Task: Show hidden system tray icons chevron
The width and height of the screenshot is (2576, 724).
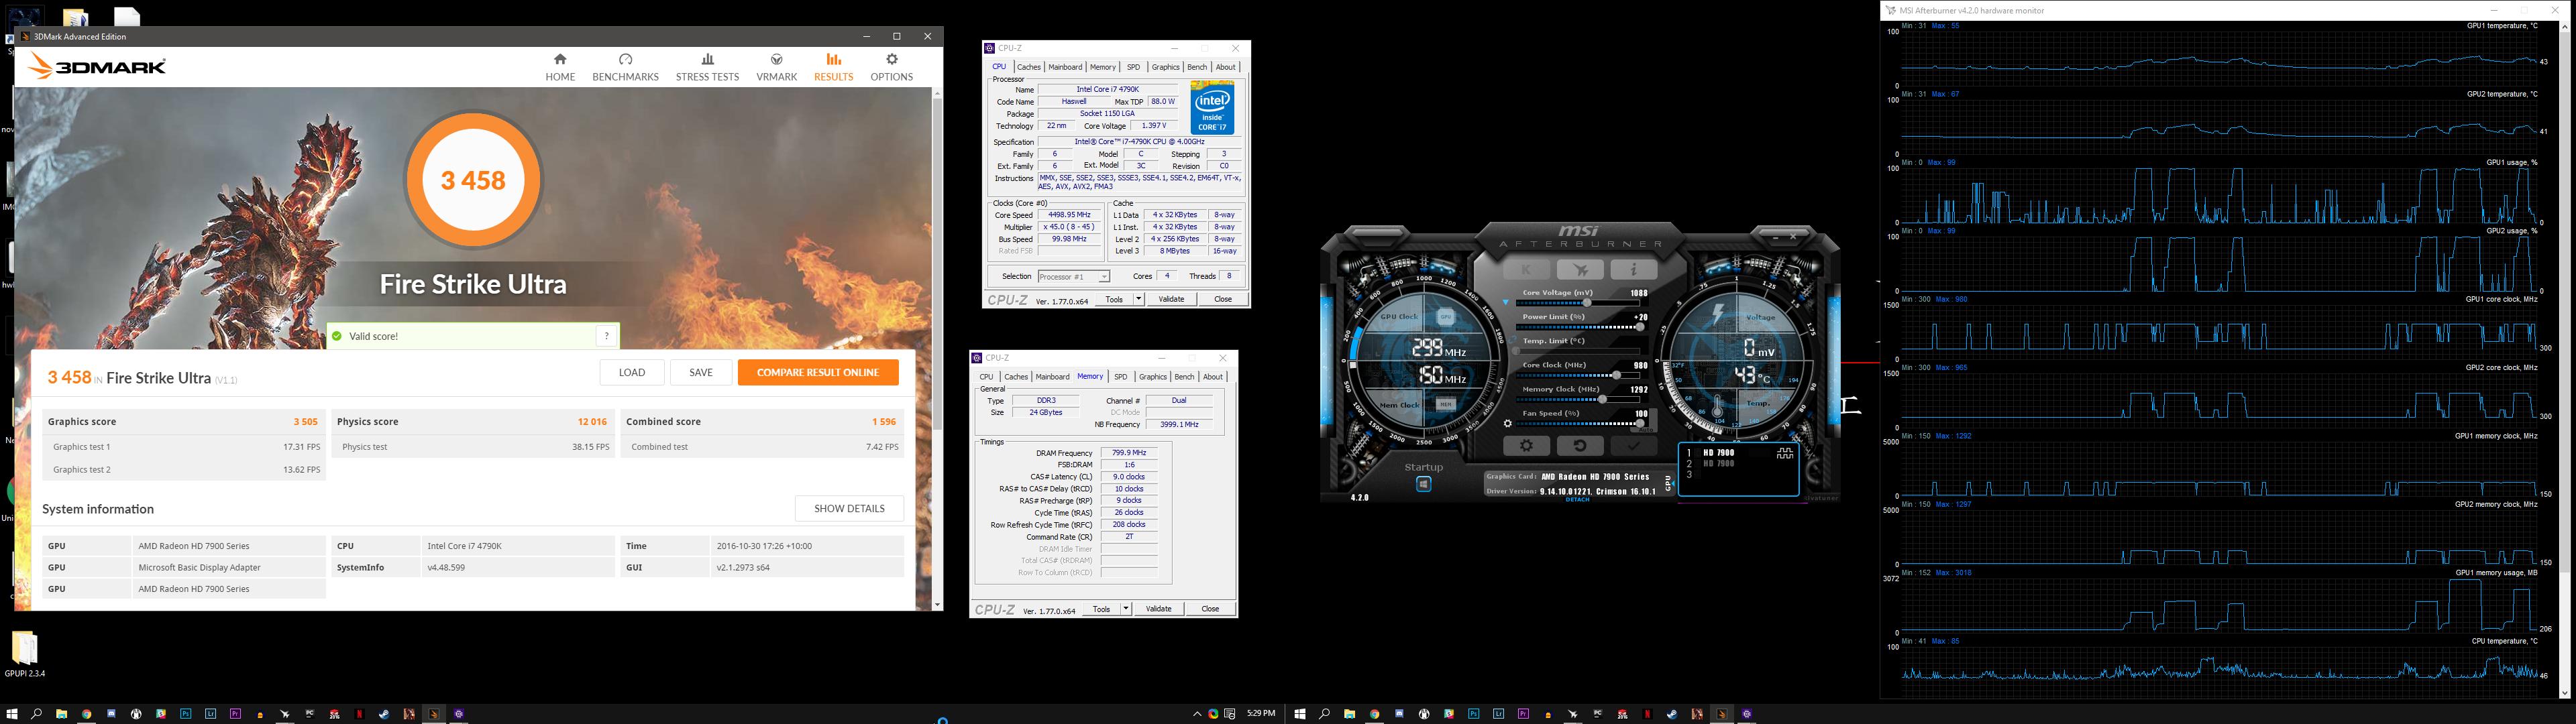Action: [x=1197, y=714]
